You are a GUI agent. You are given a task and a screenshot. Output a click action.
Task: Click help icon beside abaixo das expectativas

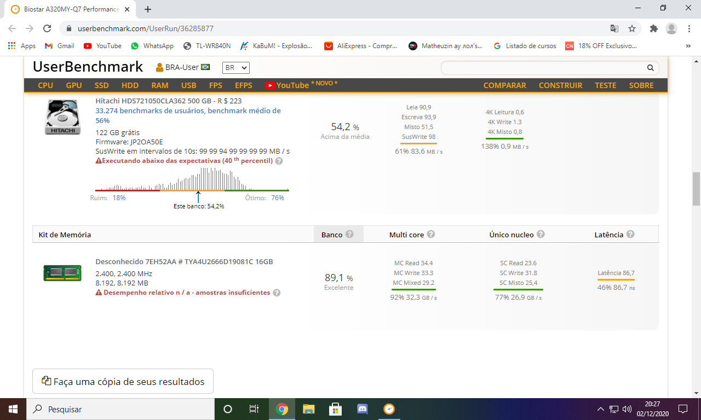[279, 161]
